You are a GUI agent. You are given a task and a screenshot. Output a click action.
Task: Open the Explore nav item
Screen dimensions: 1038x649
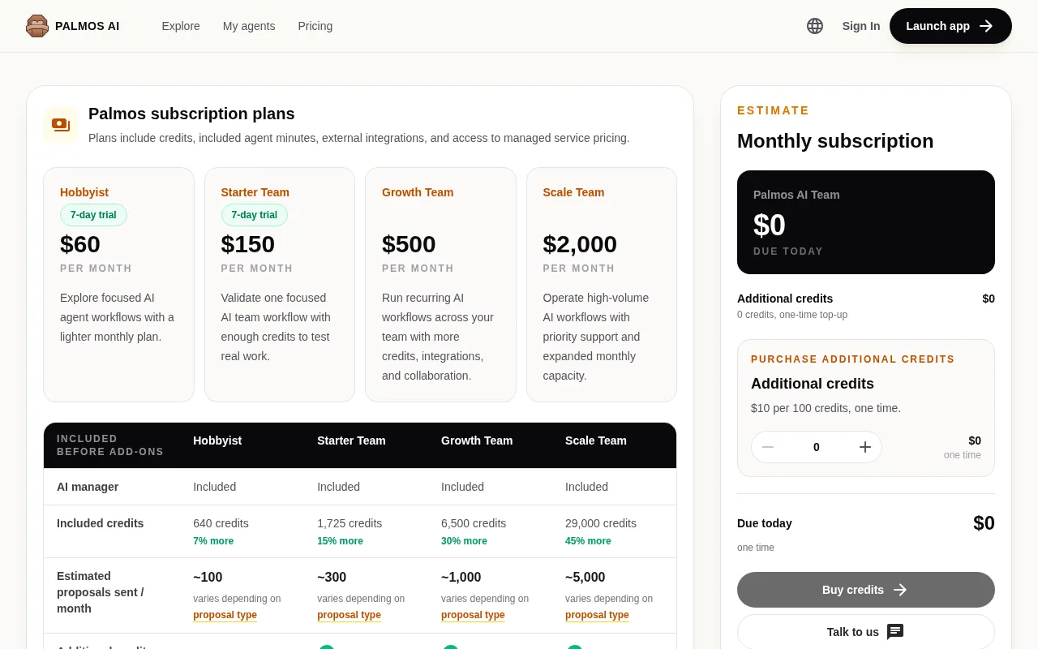[181, 26]
